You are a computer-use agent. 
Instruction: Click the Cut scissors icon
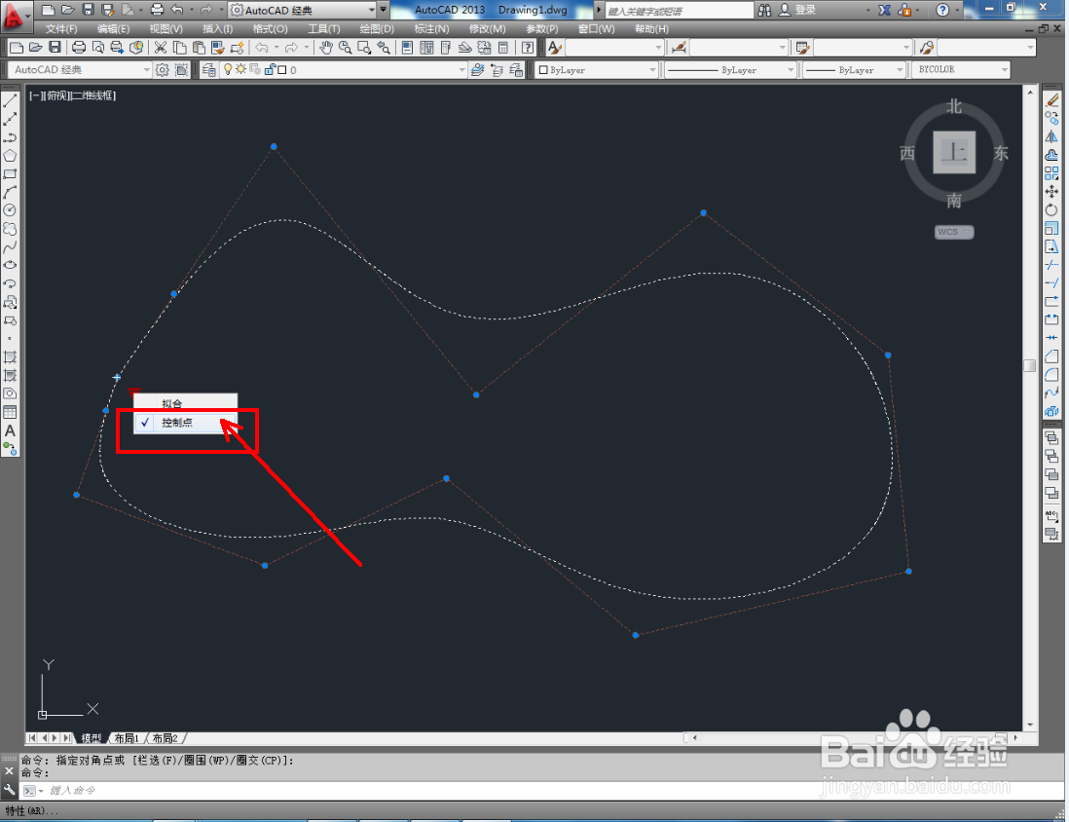point(161,48)
